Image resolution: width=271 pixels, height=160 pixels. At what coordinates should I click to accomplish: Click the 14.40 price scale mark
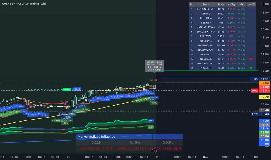click(265, 71)
